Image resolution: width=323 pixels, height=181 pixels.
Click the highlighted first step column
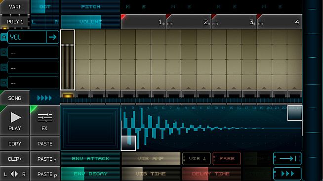click(68, 60)
